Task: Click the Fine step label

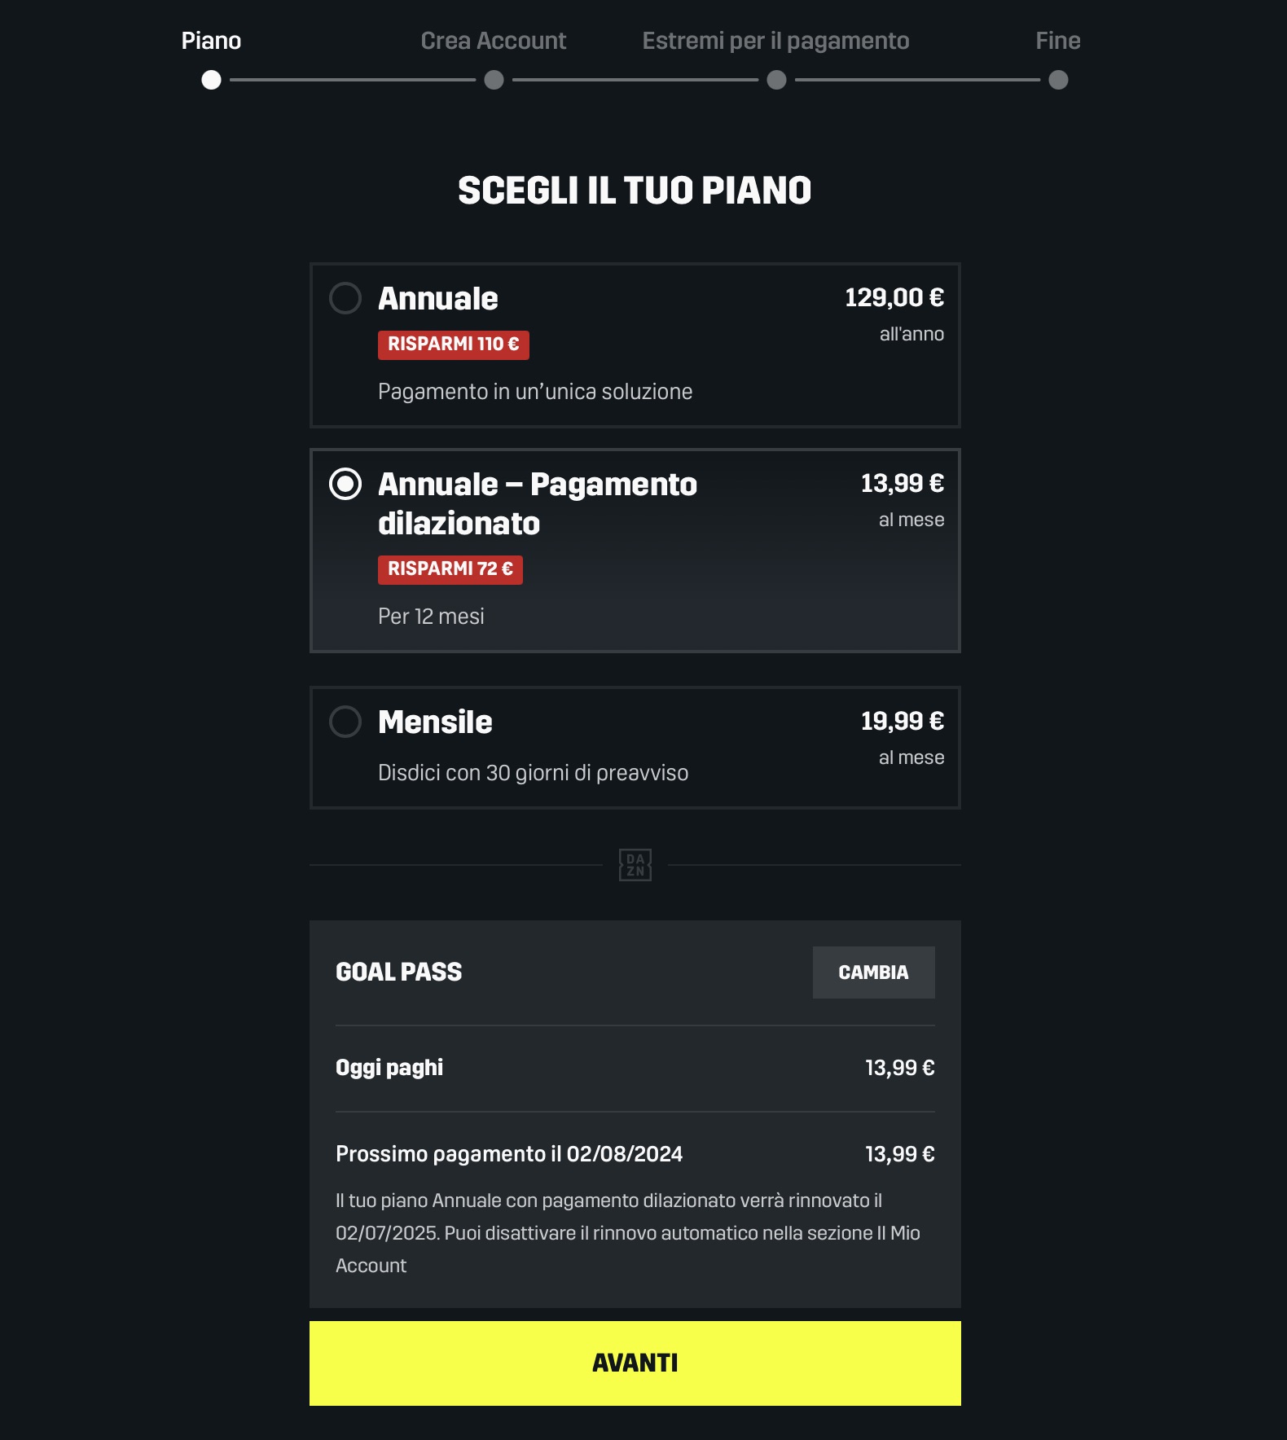Action: point(1057,41)
